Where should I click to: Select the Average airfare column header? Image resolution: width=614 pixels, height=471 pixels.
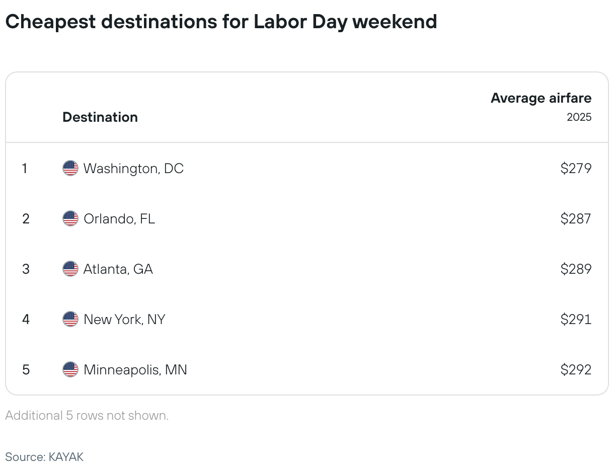541,98
